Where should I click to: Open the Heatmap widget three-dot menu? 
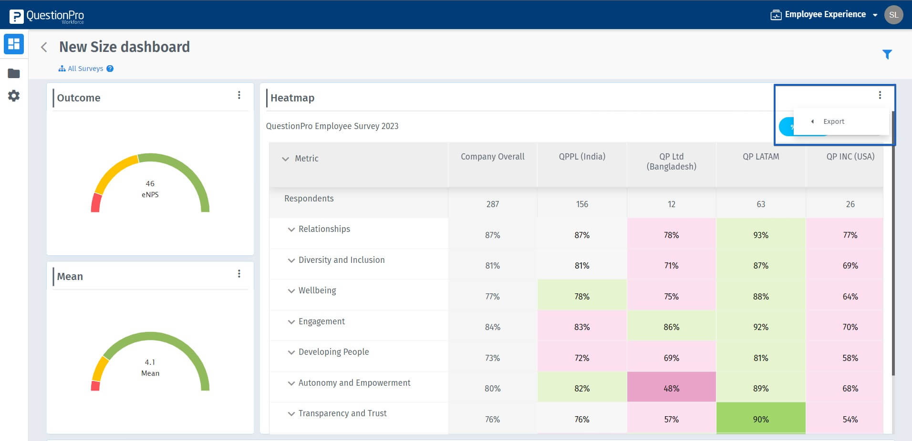coord(880,95)
